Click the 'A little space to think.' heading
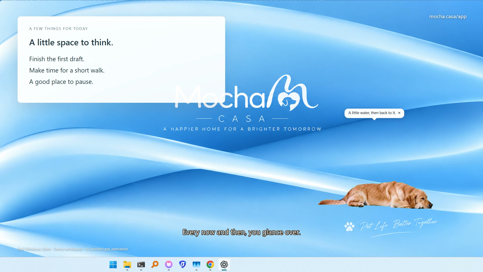 pyautogui.click(x=71, y=43)
